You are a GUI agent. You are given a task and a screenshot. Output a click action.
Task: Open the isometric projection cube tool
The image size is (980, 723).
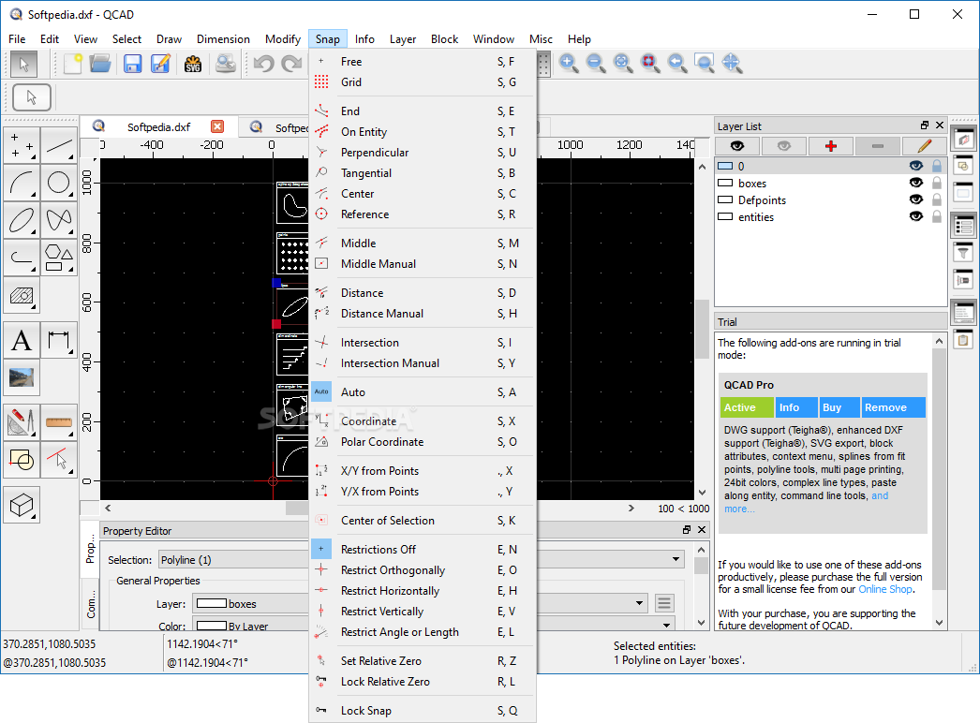coord(22,505)
